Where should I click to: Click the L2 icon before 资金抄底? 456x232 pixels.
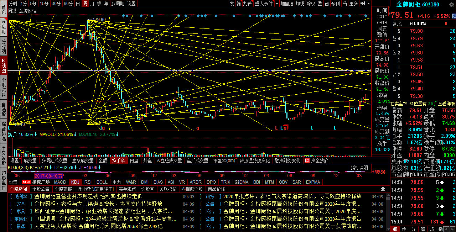tap(307, 160)
